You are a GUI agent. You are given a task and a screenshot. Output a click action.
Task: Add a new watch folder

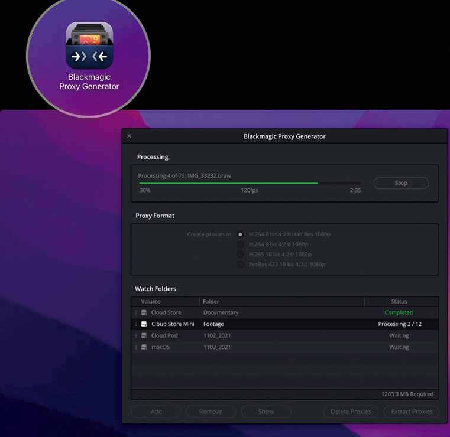click(156, 412)
